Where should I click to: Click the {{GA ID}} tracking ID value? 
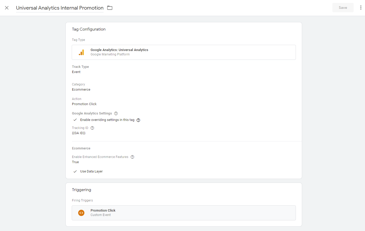point(79,133)
